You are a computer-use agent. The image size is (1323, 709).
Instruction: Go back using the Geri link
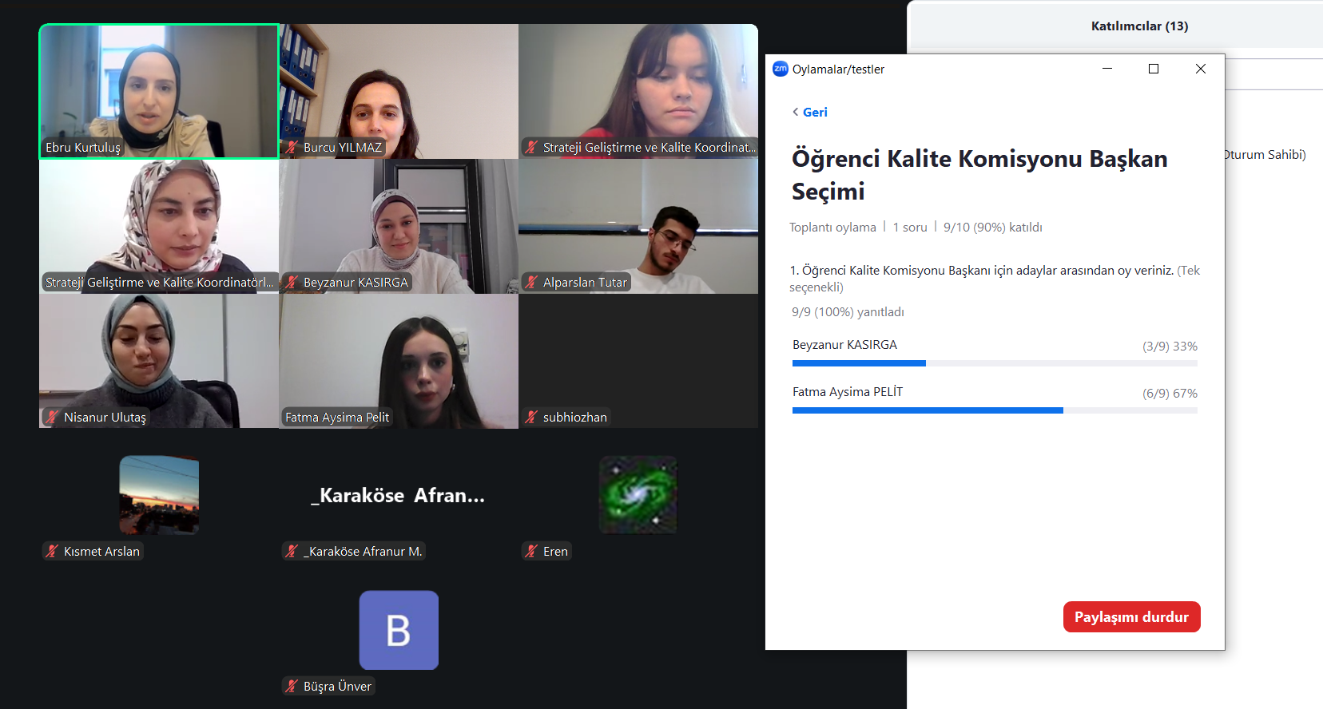pyautogui.click(x=810, y=113)
